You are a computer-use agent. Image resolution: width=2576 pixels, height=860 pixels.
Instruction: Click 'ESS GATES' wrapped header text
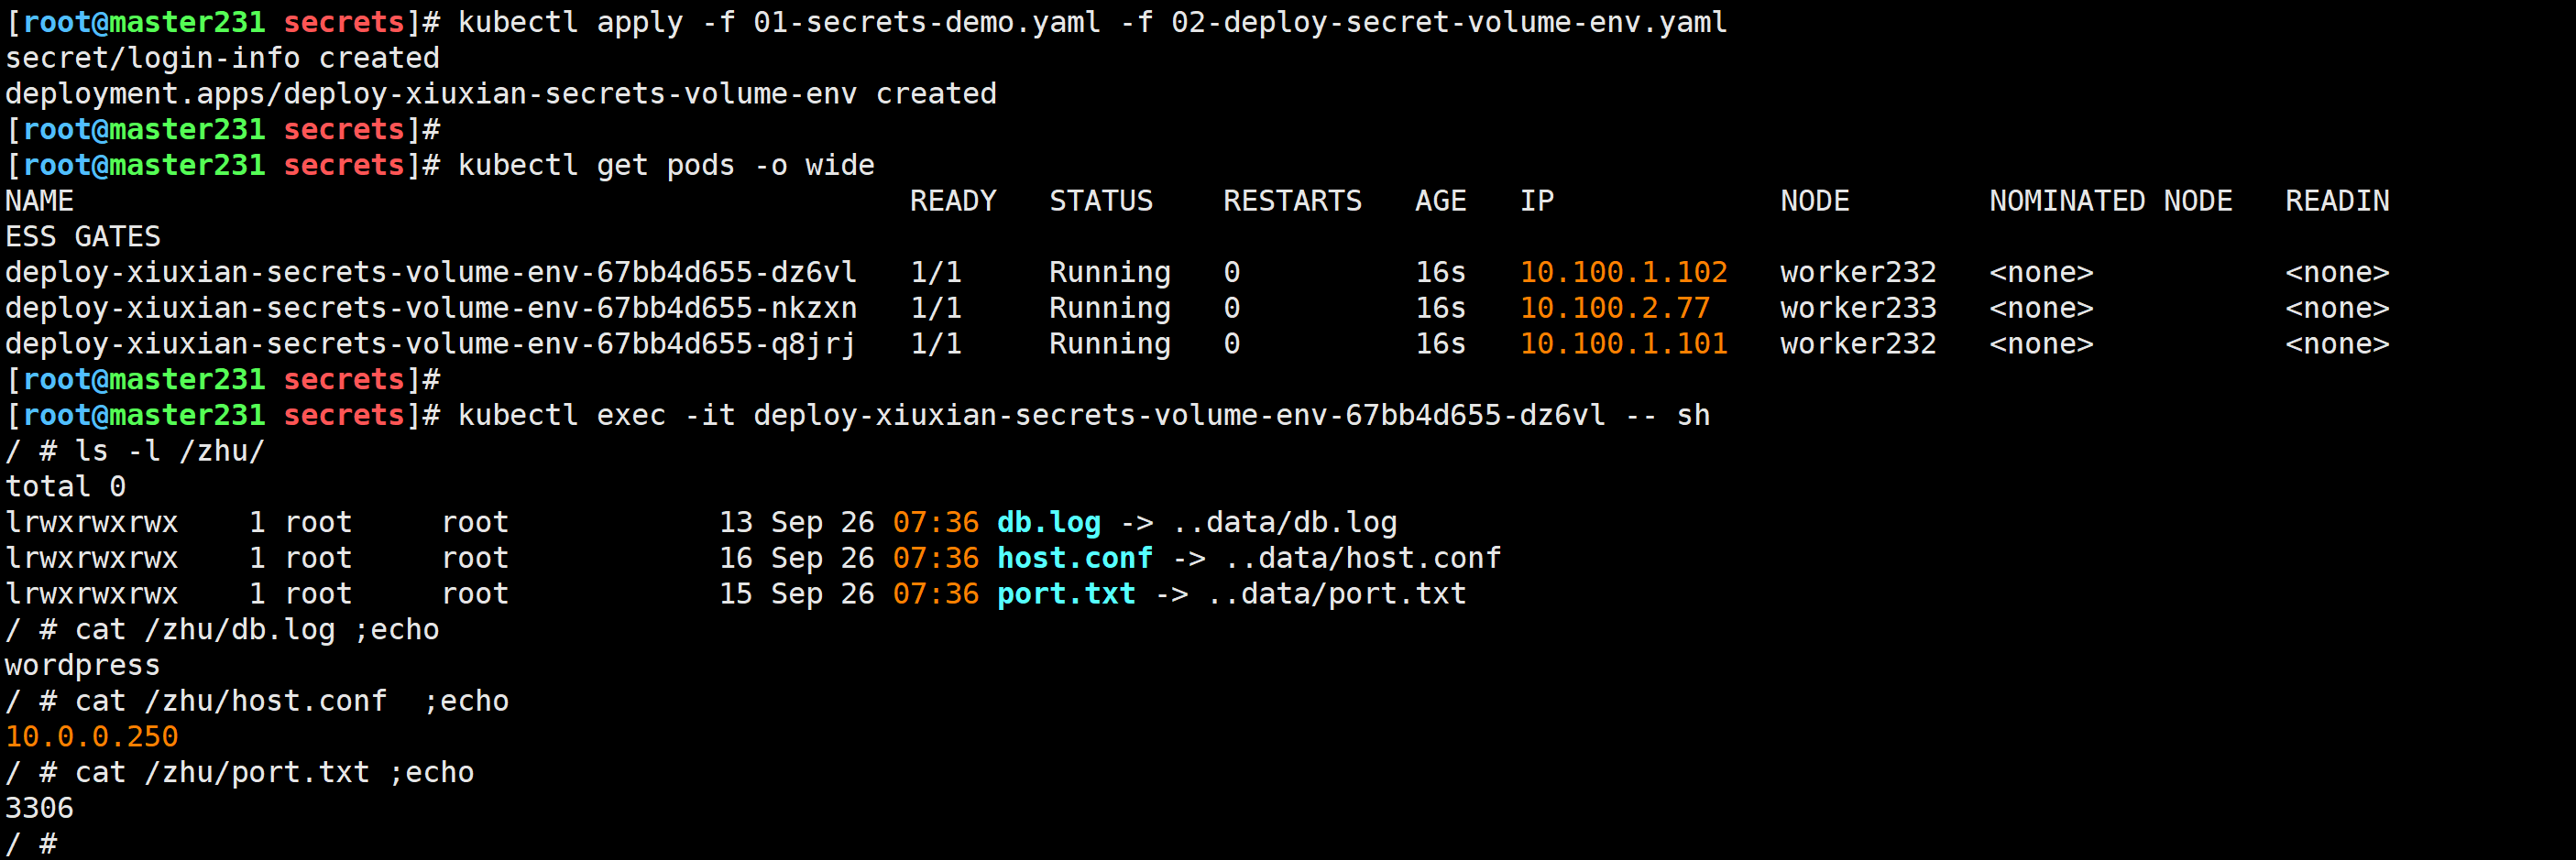pos(83,237)
